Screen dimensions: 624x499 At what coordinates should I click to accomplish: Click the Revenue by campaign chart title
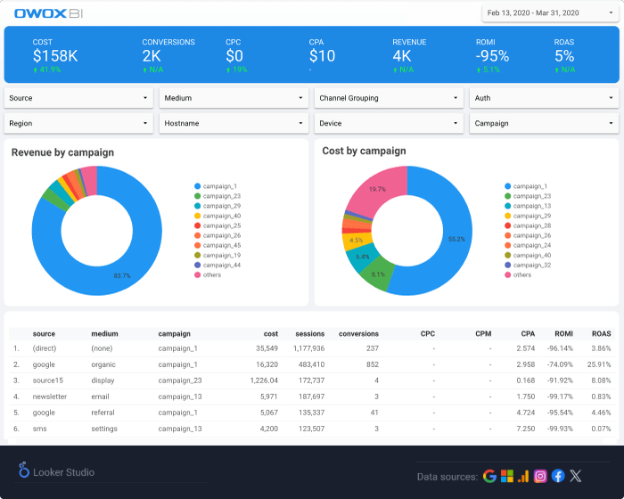[62, 152]
